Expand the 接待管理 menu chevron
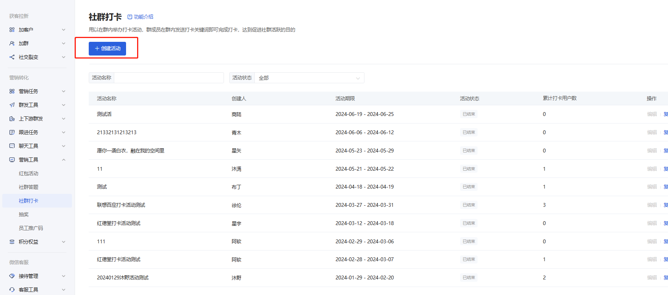Viewport: 668px width, 295px height. (64, 276)
